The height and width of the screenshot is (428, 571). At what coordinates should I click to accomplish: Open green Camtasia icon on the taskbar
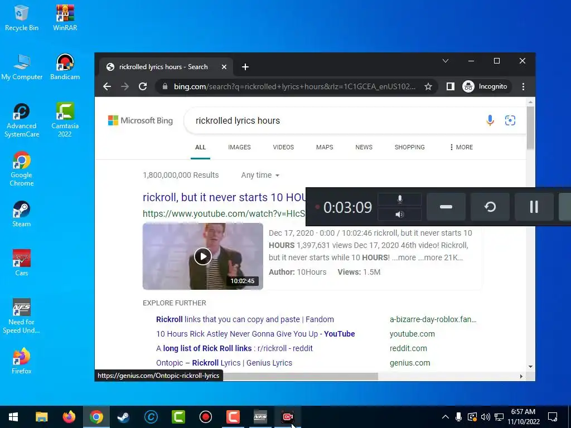tap(178, 417)
